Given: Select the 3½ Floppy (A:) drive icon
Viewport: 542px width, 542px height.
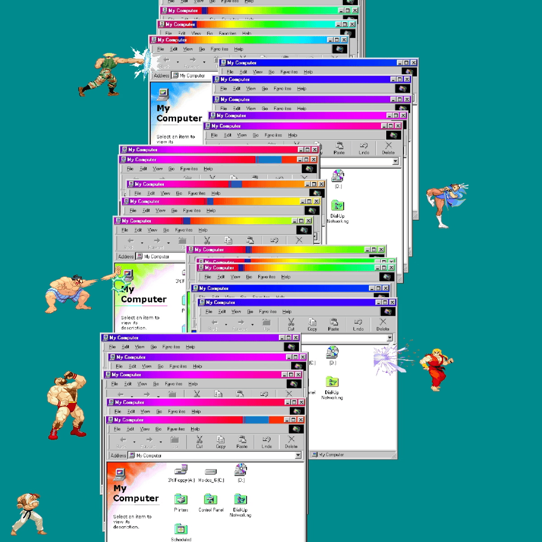Looking at the screenshot, I should (181, 473).
